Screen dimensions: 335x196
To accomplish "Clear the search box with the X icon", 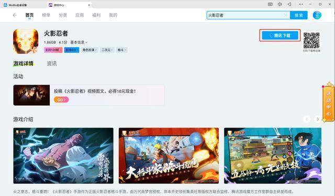I will [286, 15].
